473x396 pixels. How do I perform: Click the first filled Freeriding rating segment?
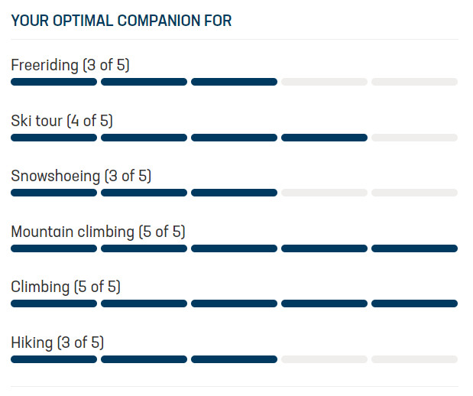54,82
